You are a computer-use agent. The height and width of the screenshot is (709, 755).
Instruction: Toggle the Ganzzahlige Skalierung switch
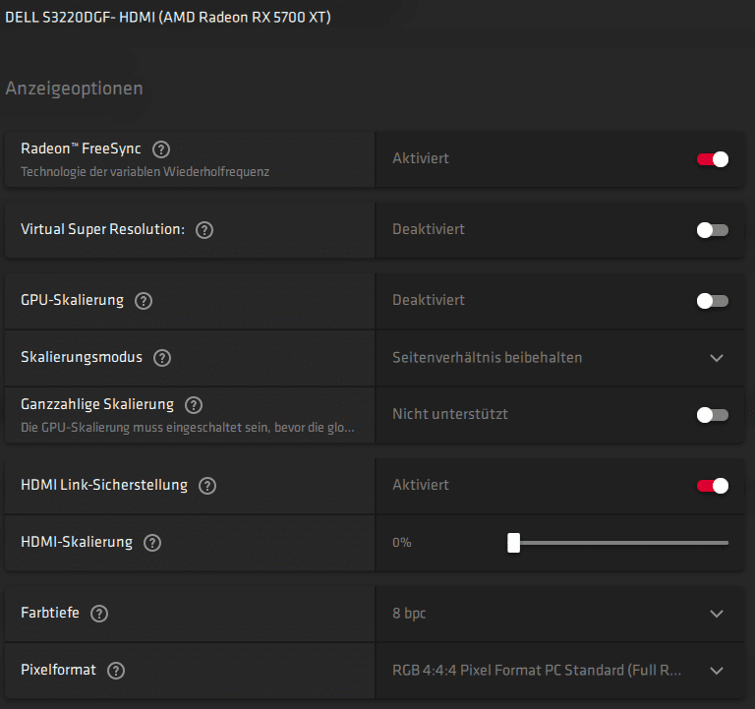[x=713, y=415]
